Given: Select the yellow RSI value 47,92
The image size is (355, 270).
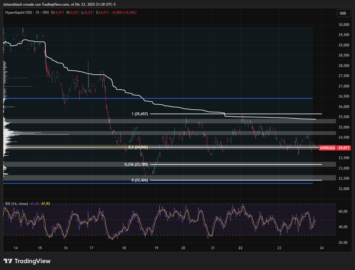Looking at the screenshot, I should coord(45,204).
